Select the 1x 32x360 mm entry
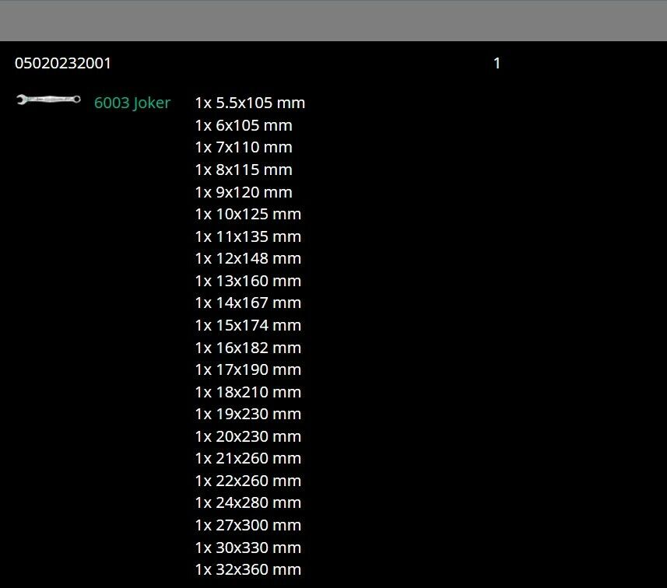The image size is (667, 588). (x=247, y=569)
